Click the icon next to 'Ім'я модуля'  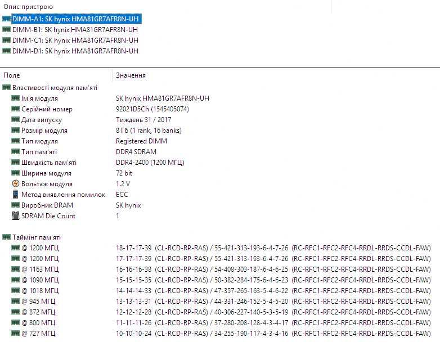click(15, 98)
